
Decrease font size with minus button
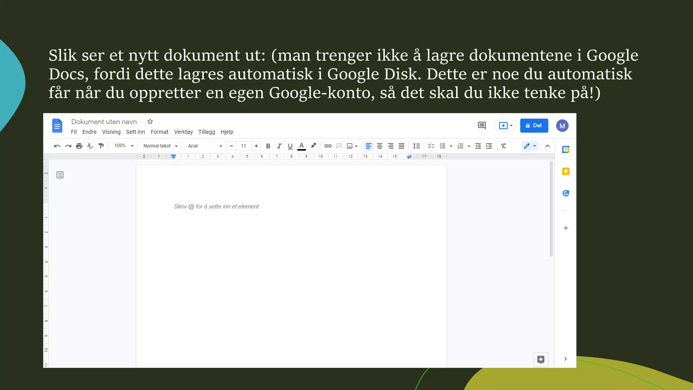231,146
